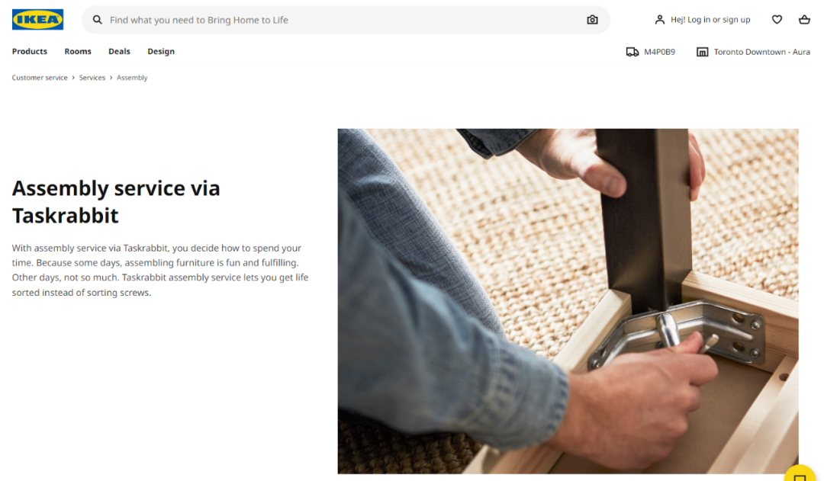Open the Design menu
Screen dimensions: 824x481
(x=161, y=52)
